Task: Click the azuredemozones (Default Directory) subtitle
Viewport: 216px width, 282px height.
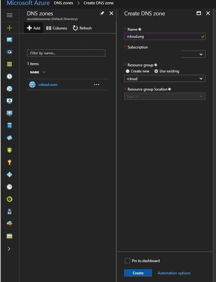Action: pyautogui.click(x=52, y=19)
